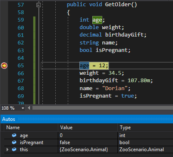Select the age value cell showing 0
Screen dimensions: 173x157
tap(88, 135)
